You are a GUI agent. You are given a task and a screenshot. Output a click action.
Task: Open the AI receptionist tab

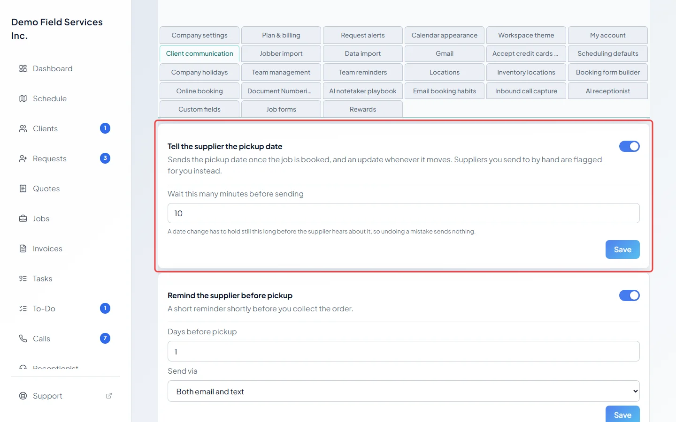point(608,91)
